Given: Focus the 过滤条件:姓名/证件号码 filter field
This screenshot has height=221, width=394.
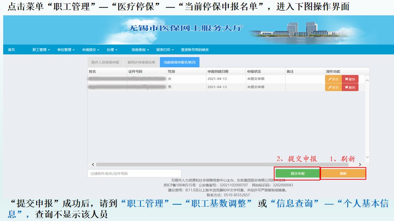Looking at the screenshot, I should coord(135,173).
